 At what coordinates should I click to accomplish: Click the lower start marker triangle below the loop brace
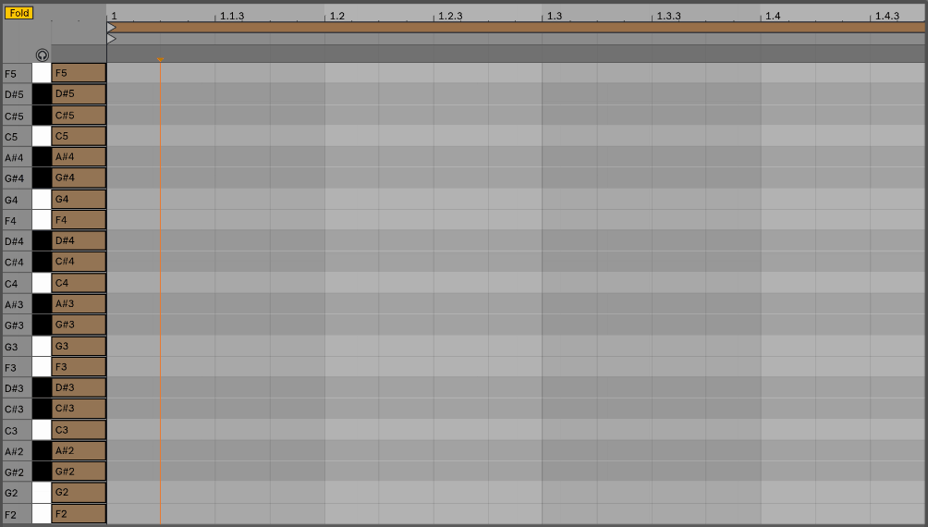point(111,39)
